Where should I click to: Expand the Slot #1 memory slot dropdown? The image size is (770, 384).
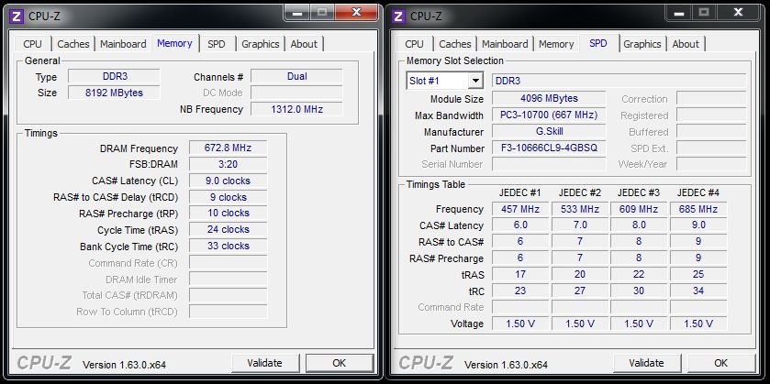click(474, 81)
